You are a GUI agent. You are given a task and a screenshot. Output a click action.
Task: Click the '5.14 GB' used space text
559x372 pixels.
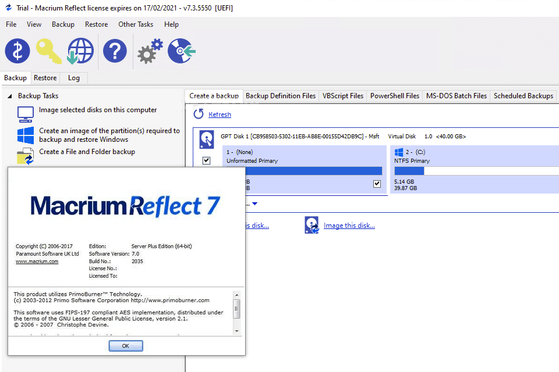pyautogui.click(x=404, y=181)
